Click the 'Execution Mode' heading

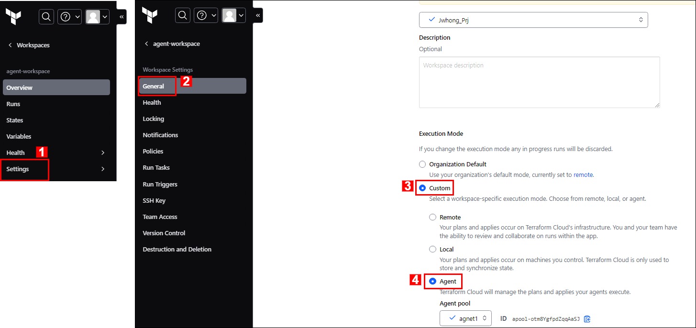coord(441,133)
